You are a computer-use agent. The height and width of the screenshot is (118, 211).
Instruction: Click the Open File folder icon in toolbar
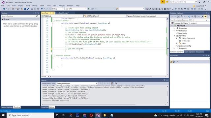(x=22, y=9)
